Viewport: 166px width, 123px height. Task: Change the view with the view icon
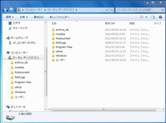142,17
